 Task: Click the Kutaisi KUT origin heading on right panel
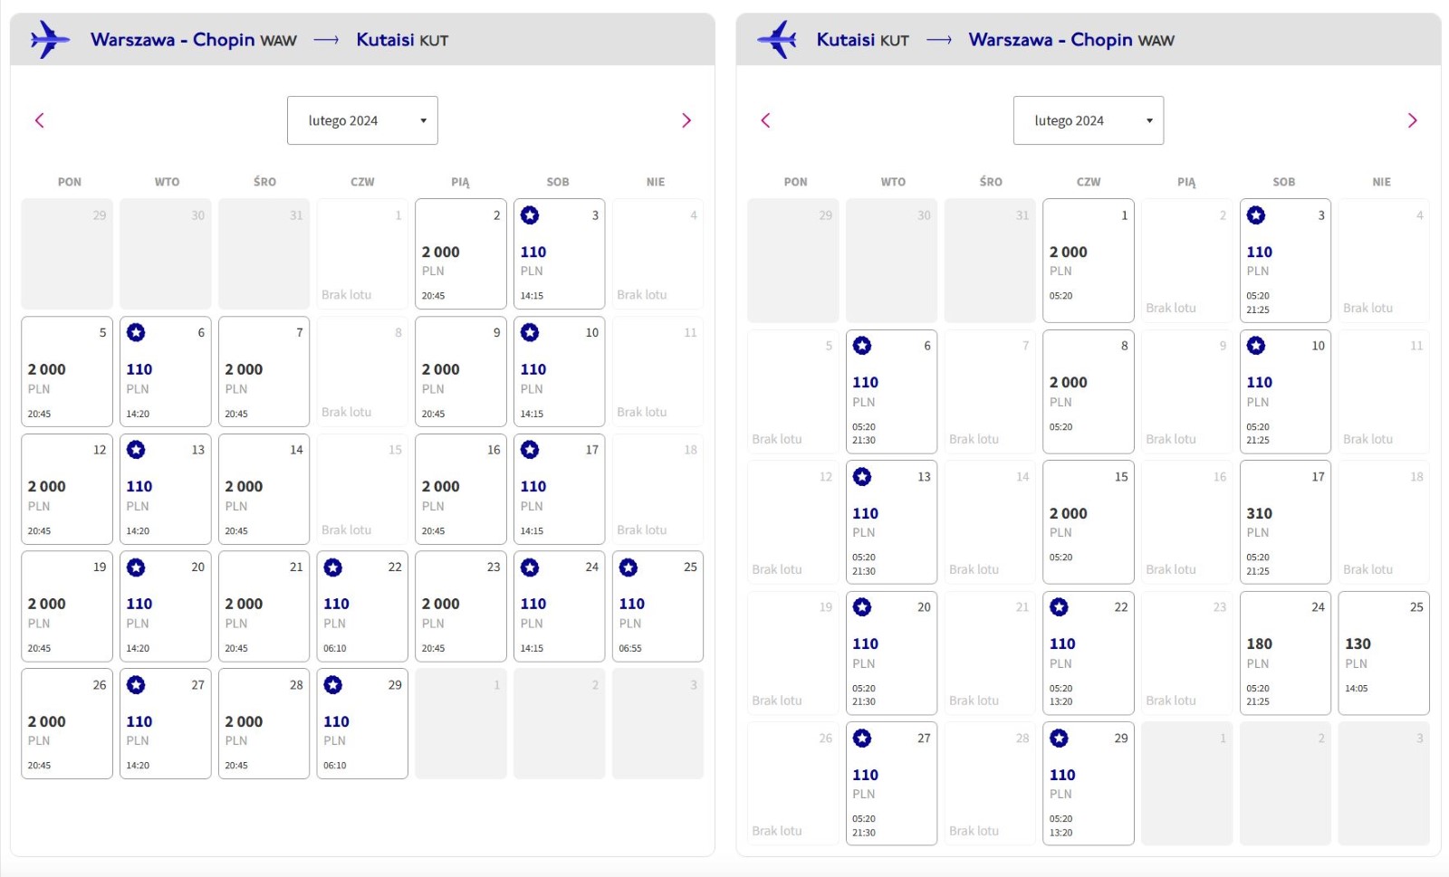pyautogui.click(x=862, y=40)
